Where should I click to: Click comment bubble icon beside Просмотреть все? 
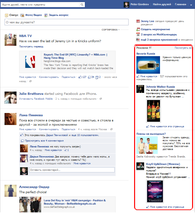coord(22,141)
